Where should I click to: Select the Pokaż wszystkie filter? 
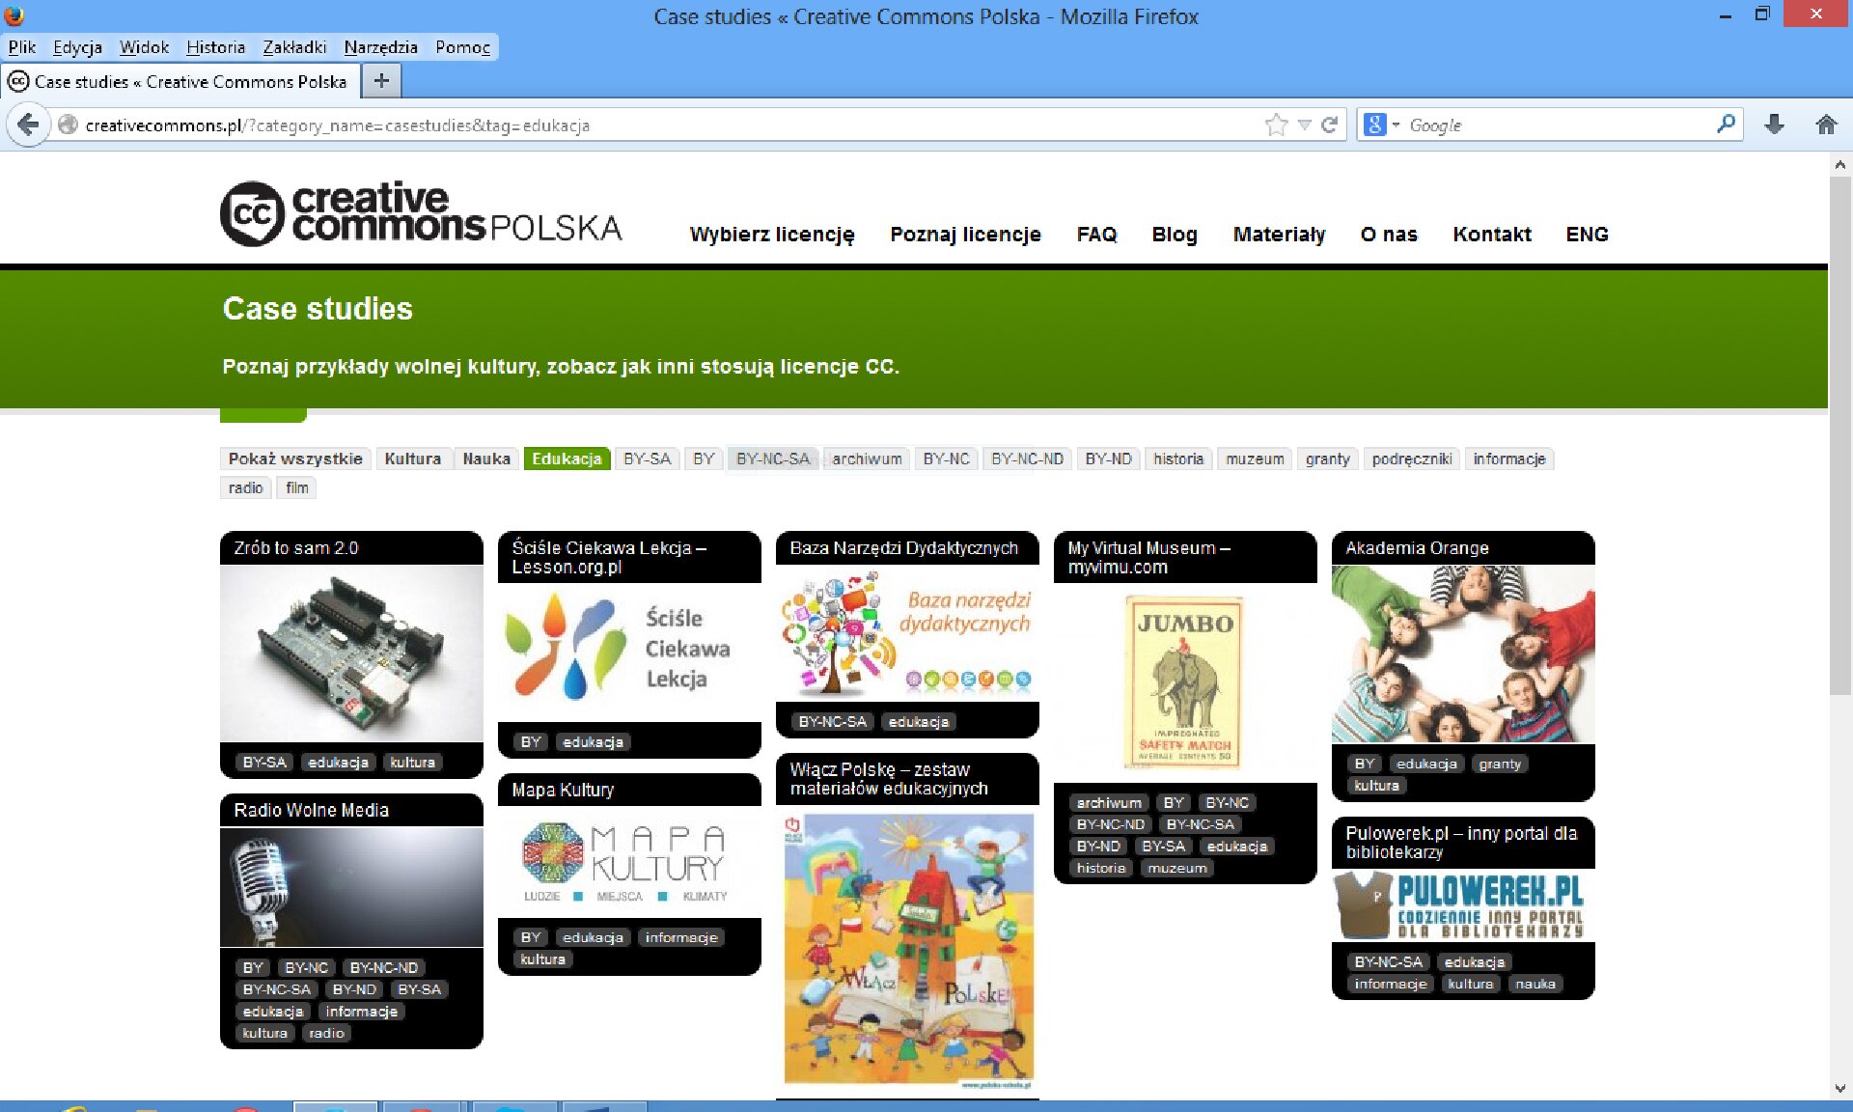[x=295, y=459]
